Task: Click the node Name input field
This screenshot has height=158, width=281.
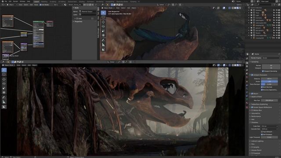Action: (x=87, y=12)
